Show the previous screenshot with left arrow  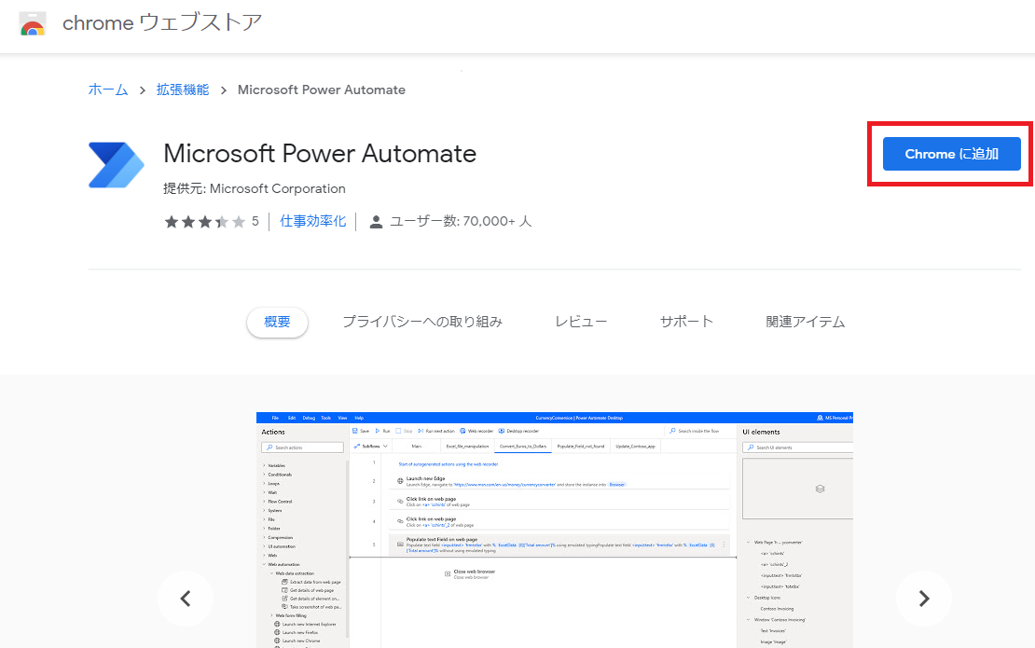coord(185,598)
